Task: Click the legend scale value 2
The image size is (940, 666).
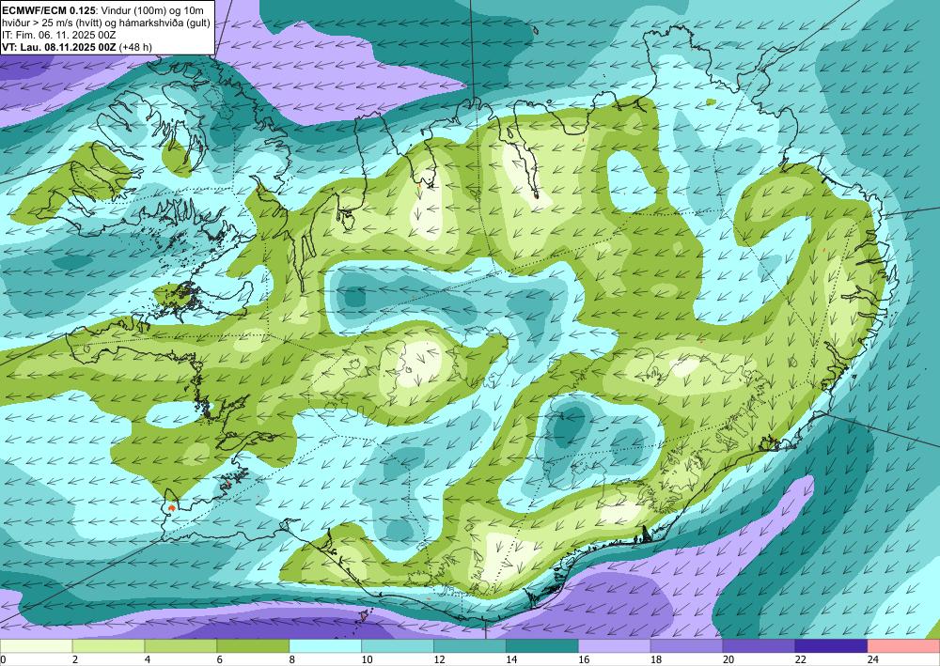Action: point(75,659)
